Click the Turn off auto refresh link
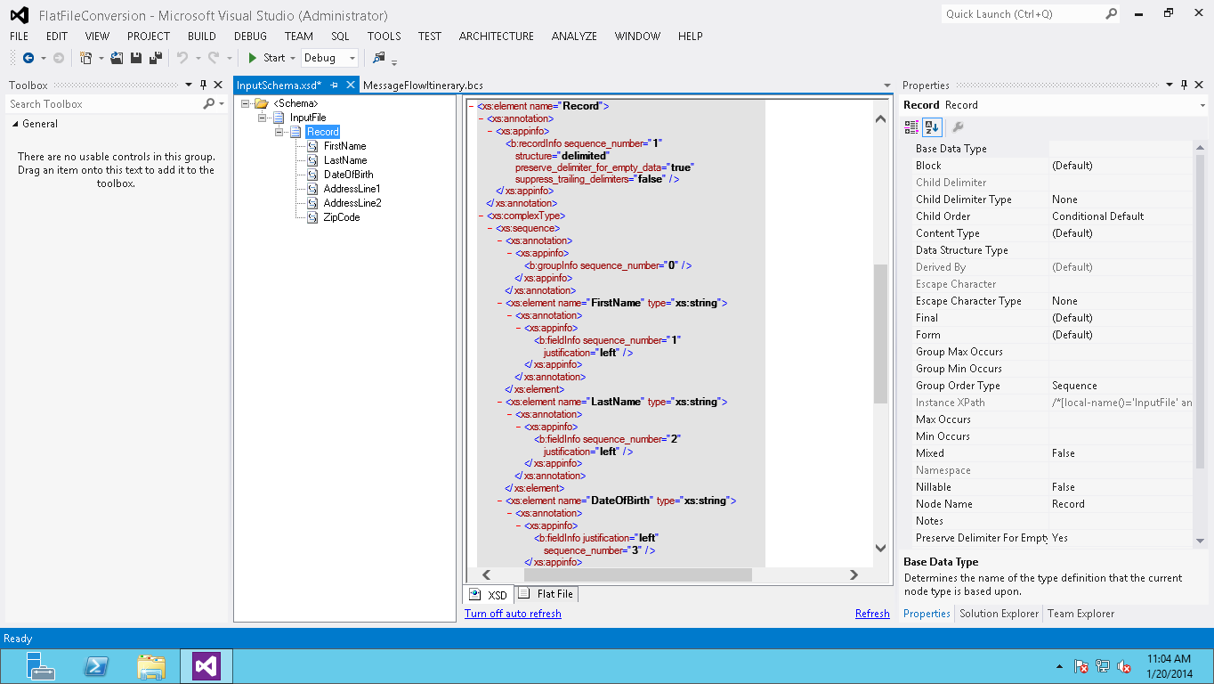The image size is (1214, 684). pos(513,614)
